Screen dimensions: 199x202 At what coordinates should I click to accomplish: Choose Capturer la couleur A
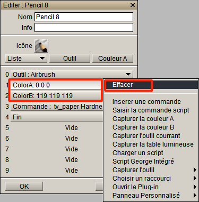(x=151, y=119)
